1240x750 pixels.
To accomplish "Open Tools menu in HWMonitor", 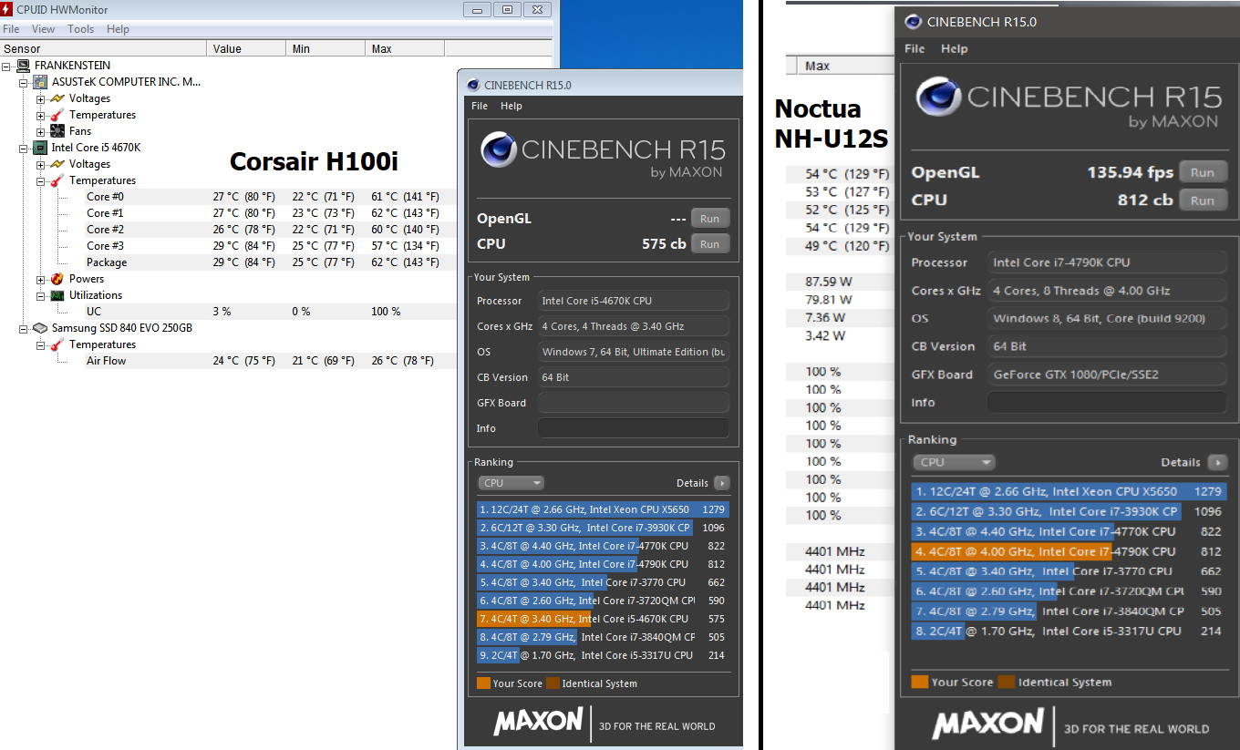I will click(x=80, y=29).
